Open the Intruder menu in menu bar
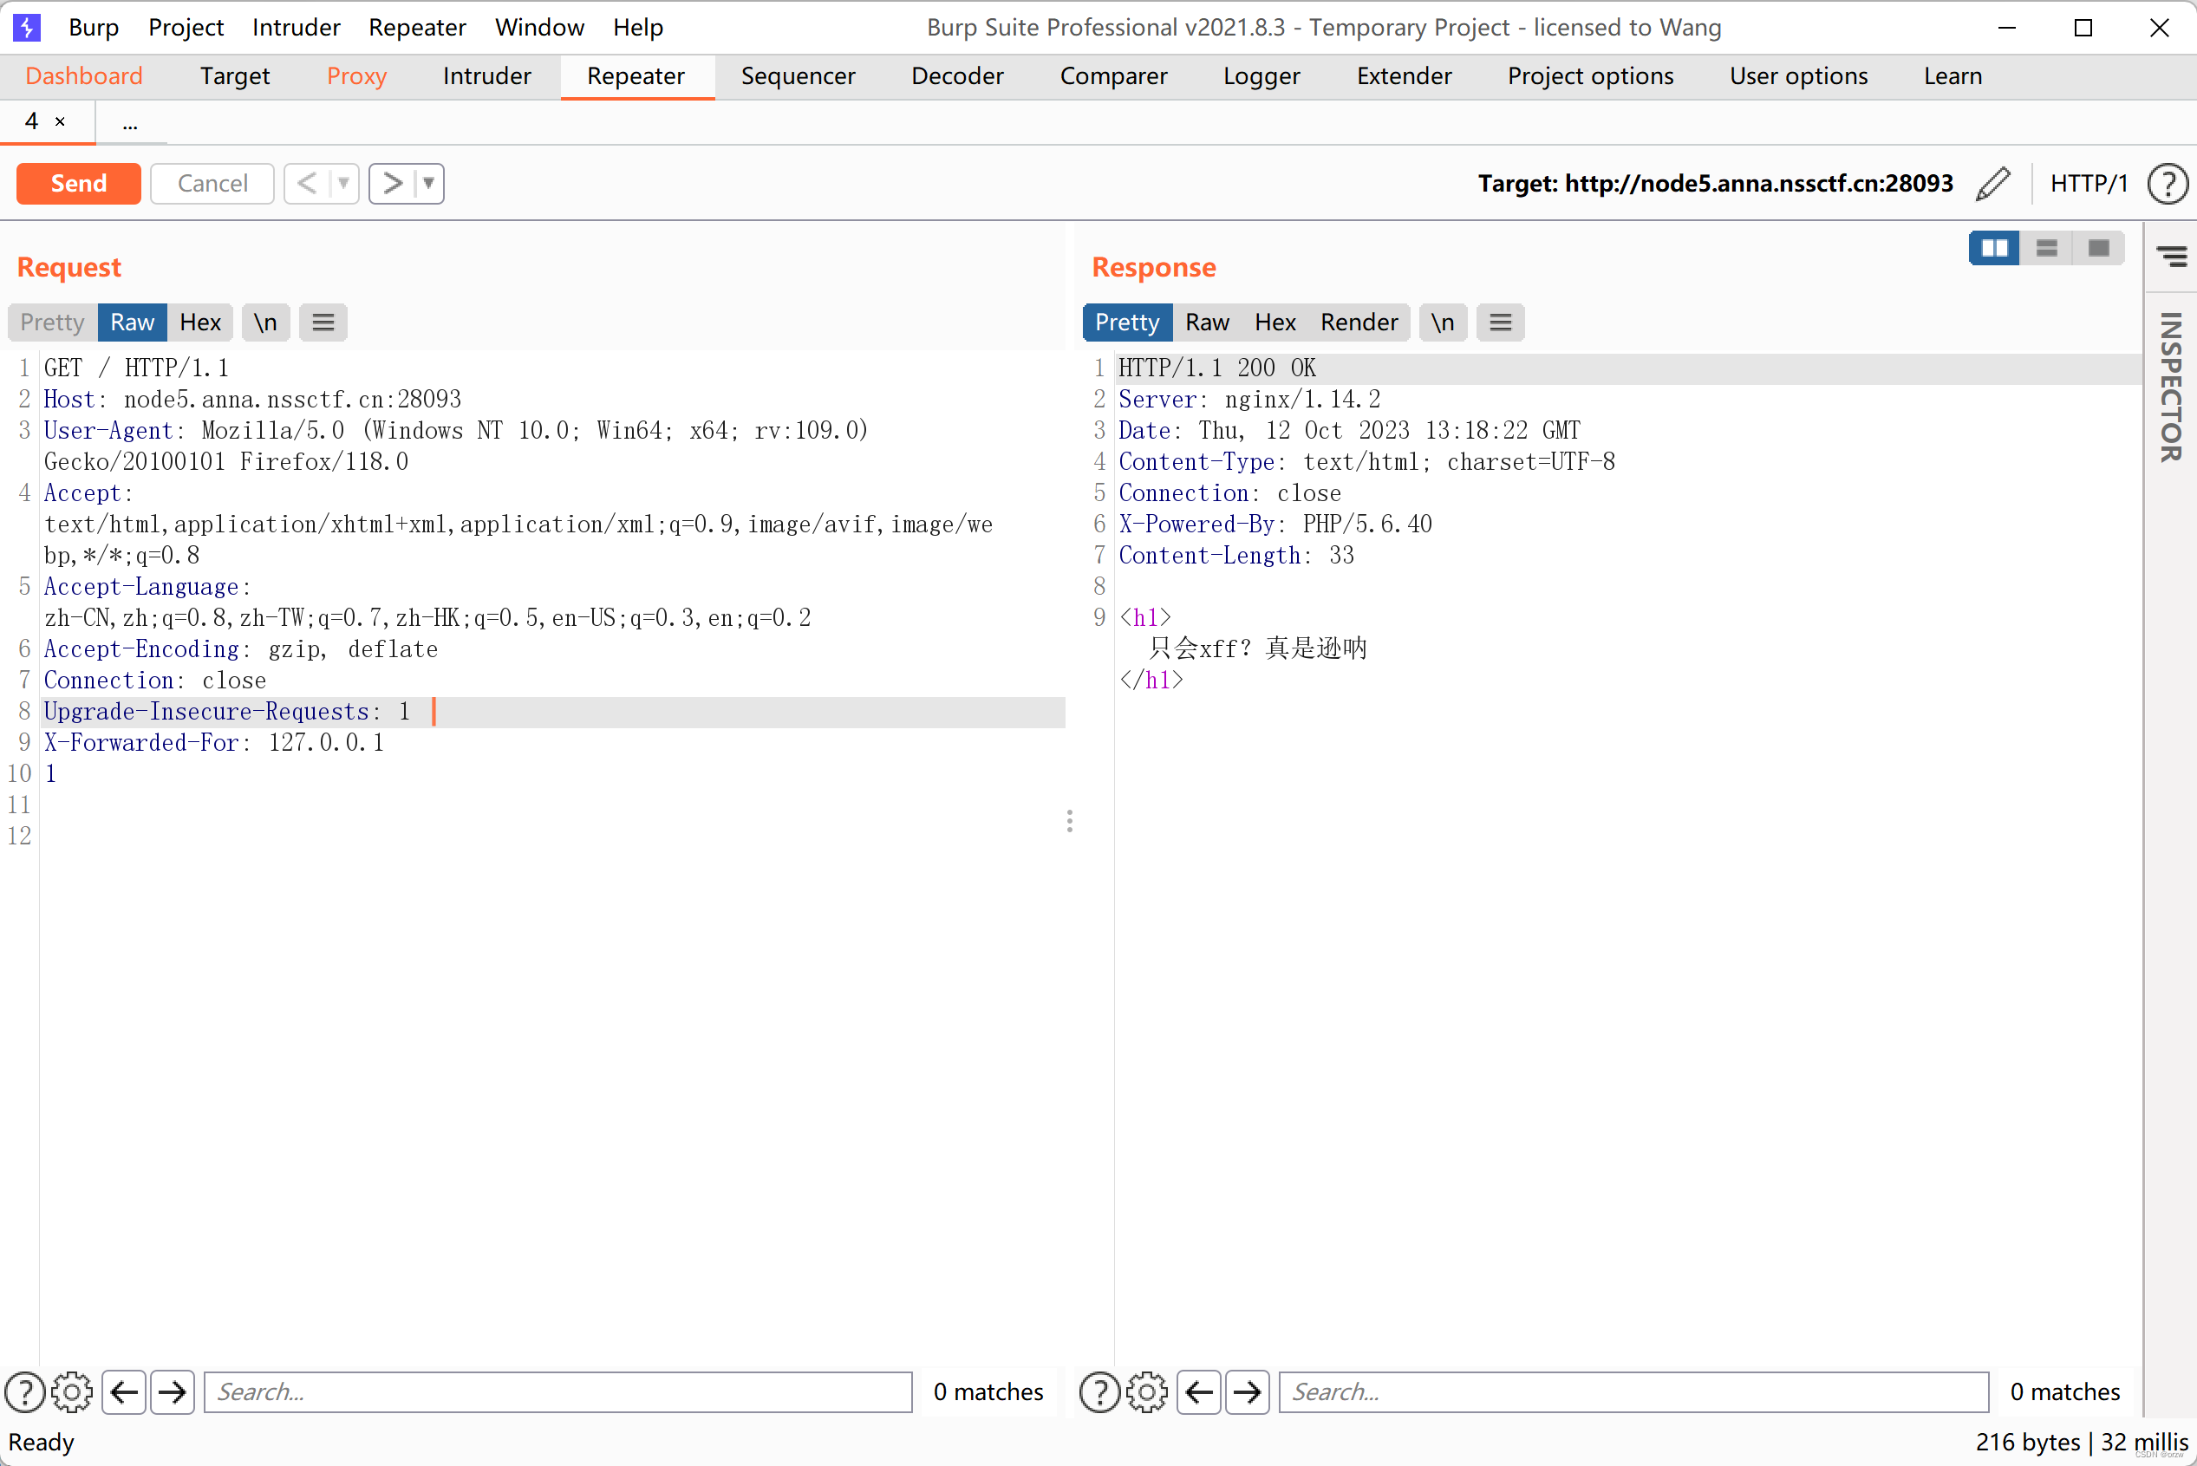Viewport: 2197px width, 1466px height. point(296,27)
